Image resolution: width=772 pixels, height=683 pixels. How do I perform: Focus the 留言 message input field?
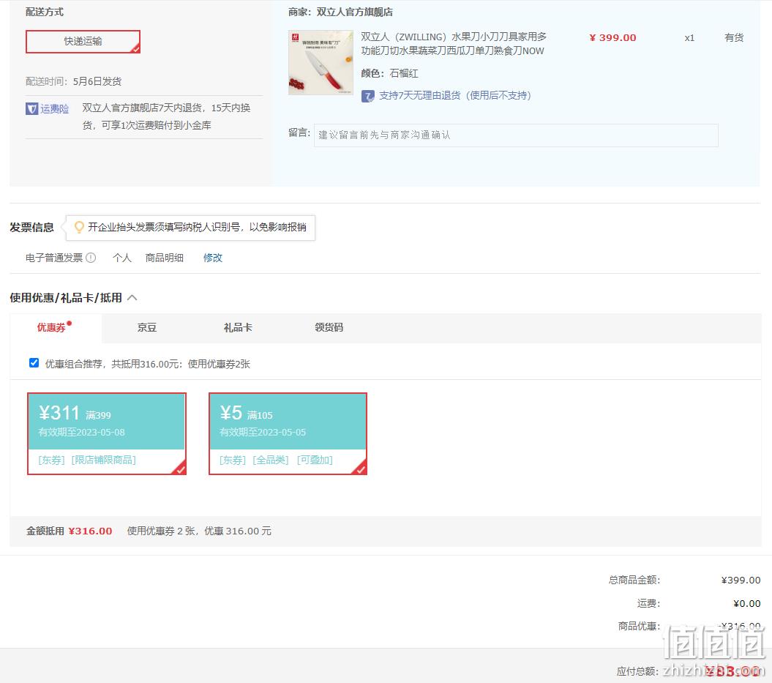pyautogui.click(x=516, y=135)
